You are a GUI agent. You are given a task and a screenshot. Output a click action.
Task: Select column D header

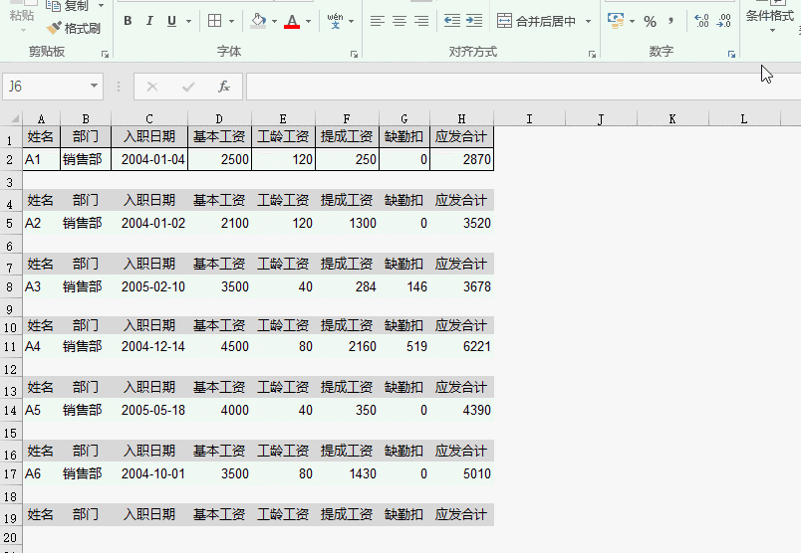click(x=219, y=118)
